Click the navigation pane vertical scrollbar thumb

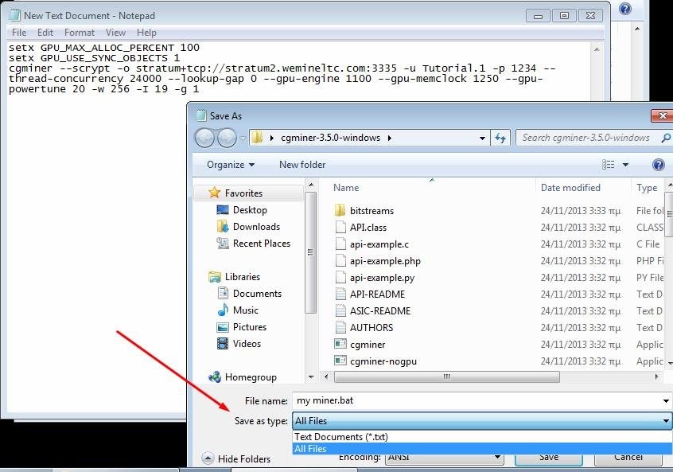pyautogui.click(x=311, y=253)
